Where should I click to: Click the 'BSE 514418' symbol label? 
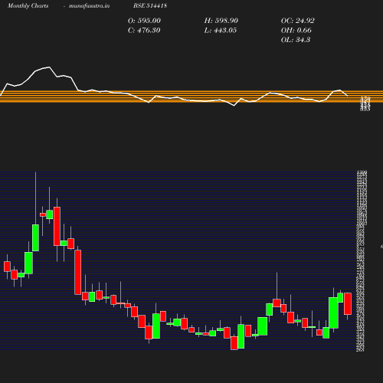(150, 5)
